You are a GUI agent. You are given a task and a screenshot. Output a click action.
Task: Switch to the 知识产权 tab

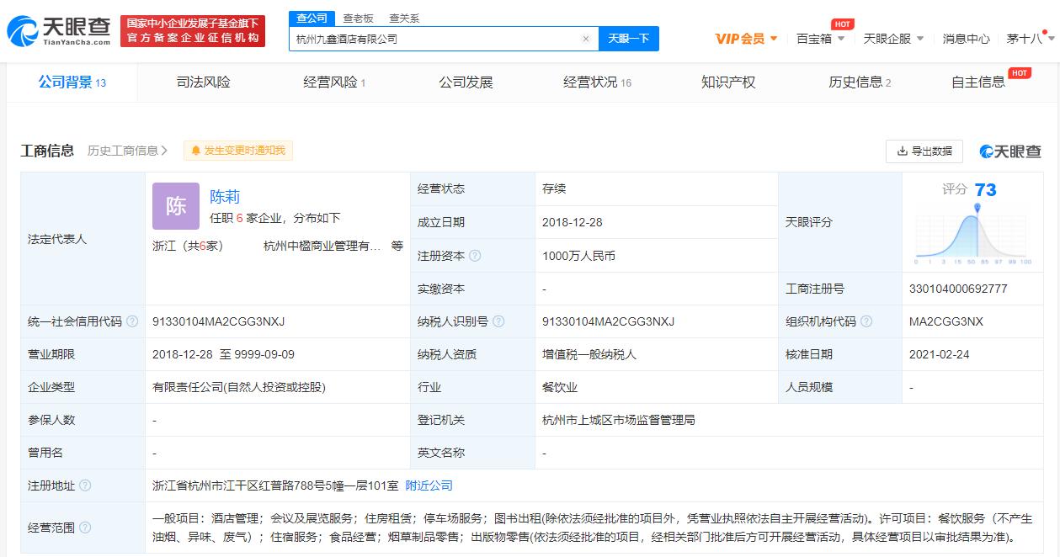coord(728,82)
